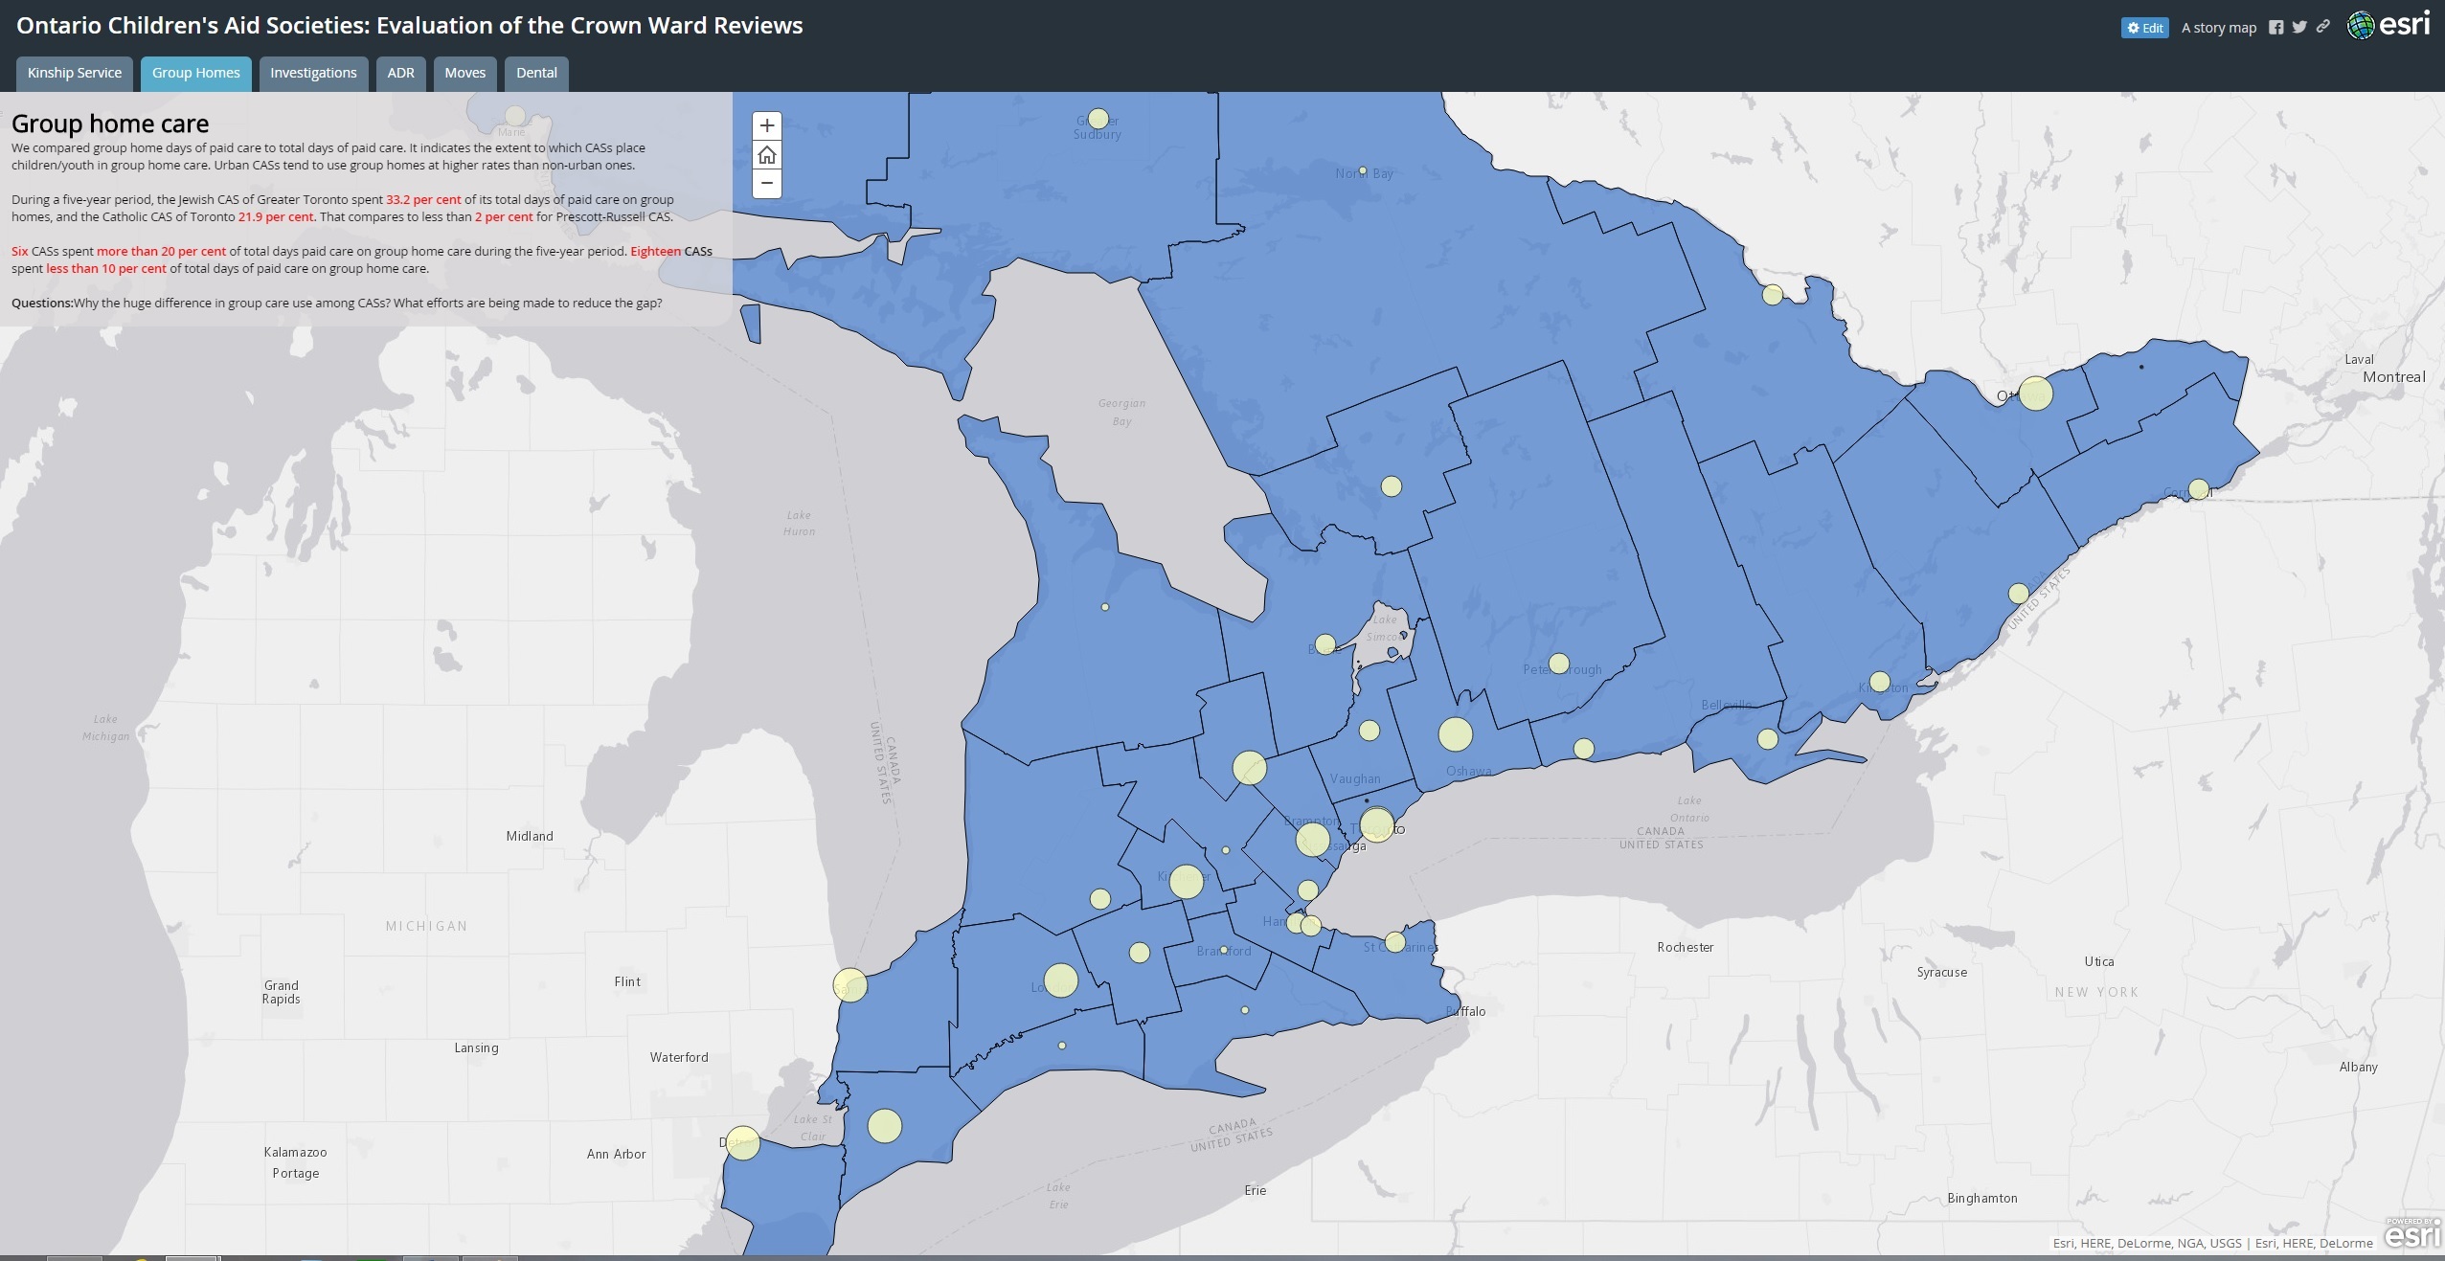2445x1261 pixels.
Task: Switch to the ADR tab
Action: point(400,73)
